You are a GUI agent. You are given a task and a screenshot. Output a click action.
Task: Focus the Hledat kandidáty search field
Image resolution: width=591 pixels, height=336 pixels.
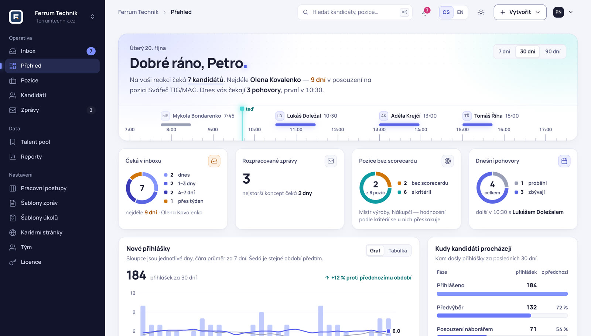(355, 12)
